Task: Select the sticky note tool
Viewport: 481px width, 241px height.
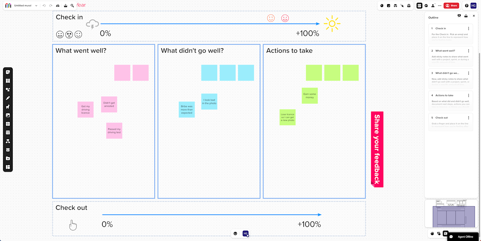Action: tap(8, 72)
